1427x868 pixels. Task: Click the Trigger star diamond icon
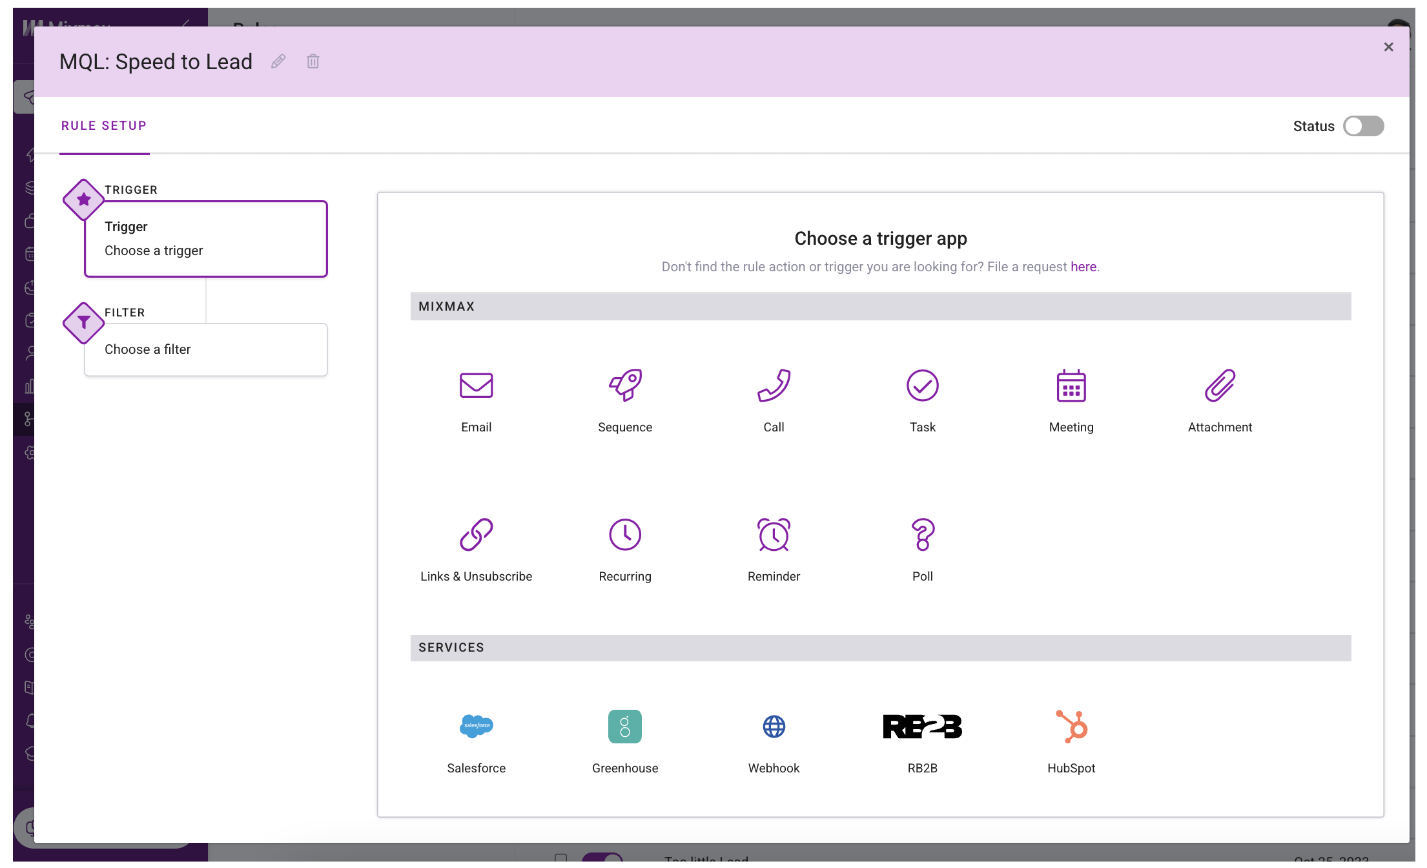(83, 200)
